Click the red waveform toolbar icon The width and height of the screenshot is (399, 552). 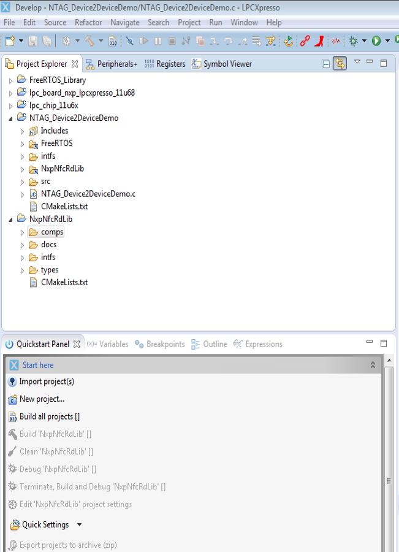pos(336,41)
